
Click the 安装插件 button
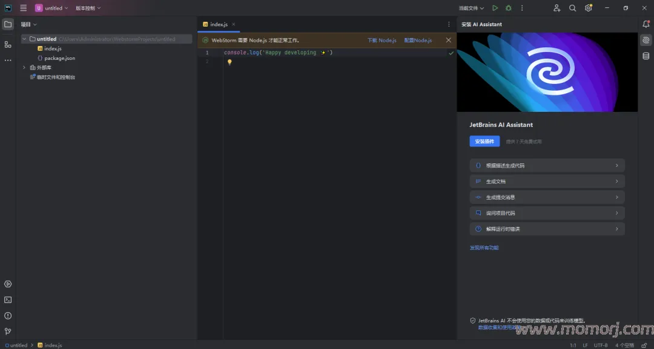click(x=484, y=141)
